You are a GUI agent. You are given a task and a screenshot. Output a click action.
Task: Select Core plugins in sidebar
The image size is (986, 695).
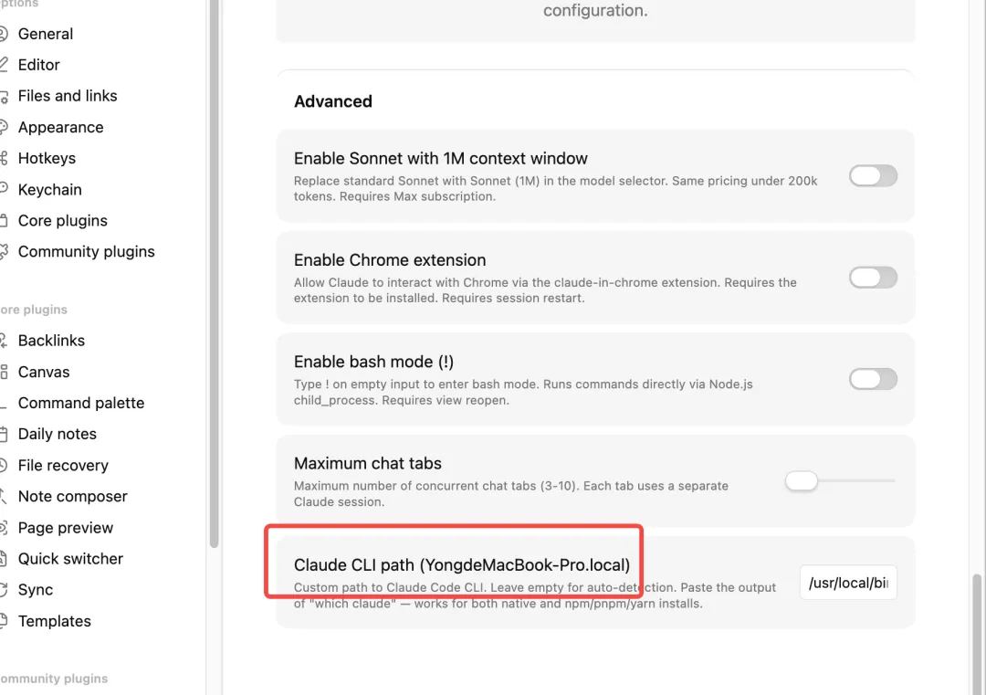[62, 220]
